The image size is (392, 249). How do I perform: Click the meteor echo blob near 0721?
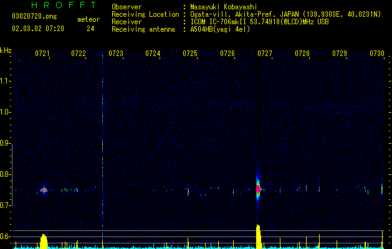44,190
